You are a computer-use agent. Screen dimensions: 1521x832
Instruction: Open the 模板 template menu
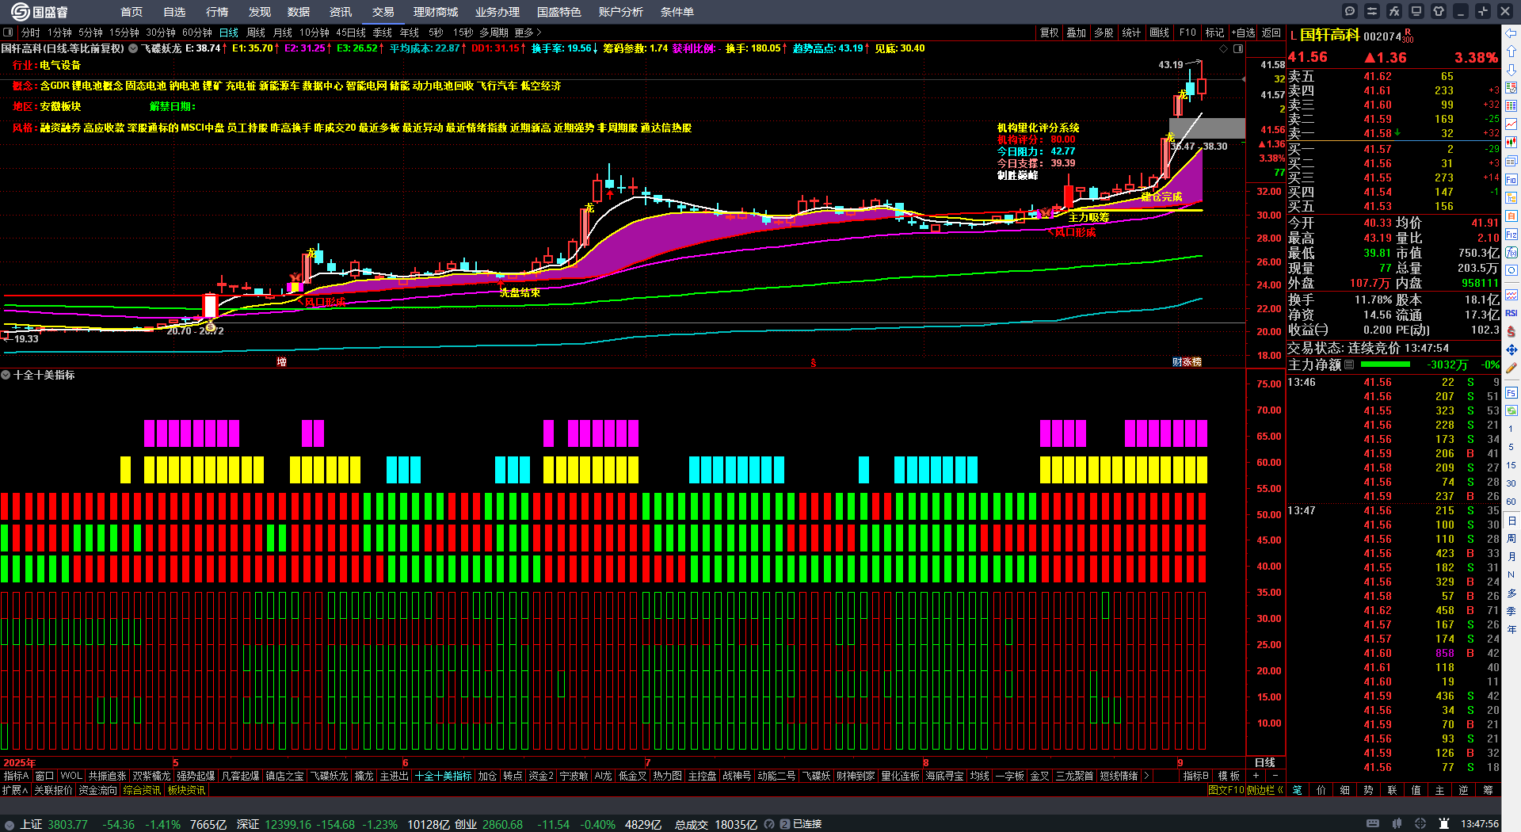(1229, 776)
